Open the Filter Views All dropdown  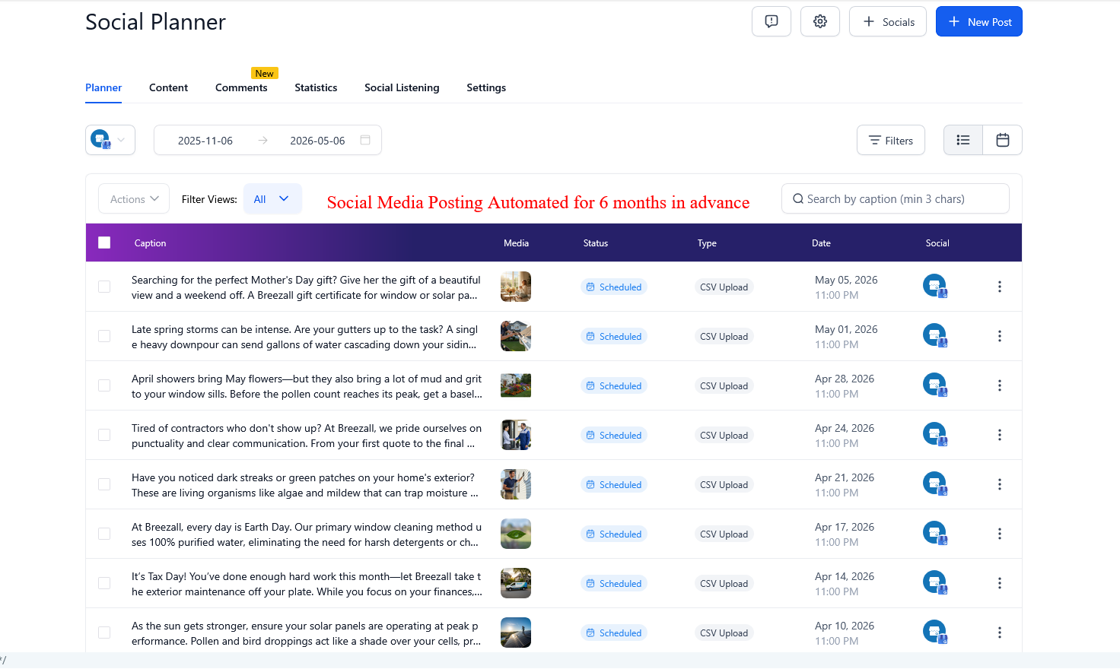pyautogui.click(x=272, y=199)
